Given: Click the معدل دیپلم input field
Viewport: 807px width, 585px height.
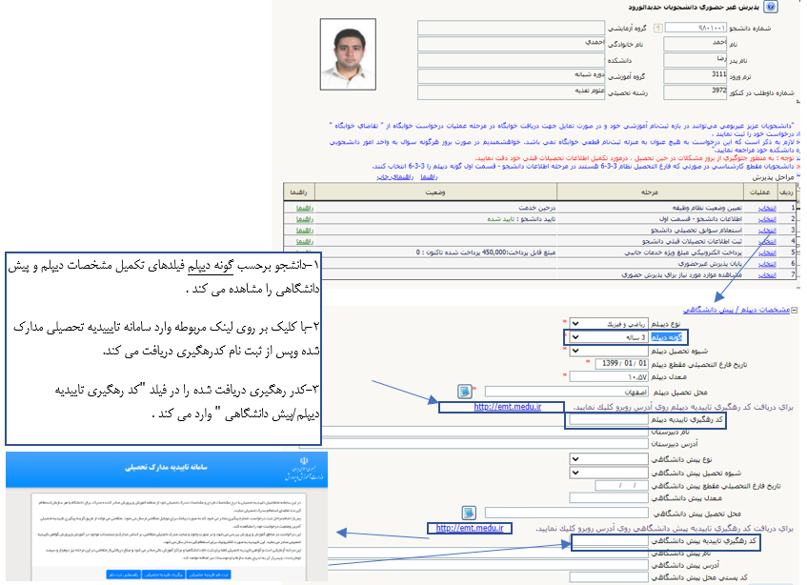Looking at the screenshot, I should click(608, 376).
